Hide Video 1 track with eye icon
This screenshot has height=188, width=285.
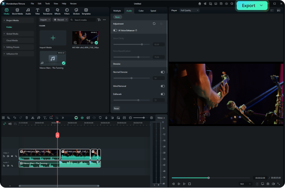point(12,156)
